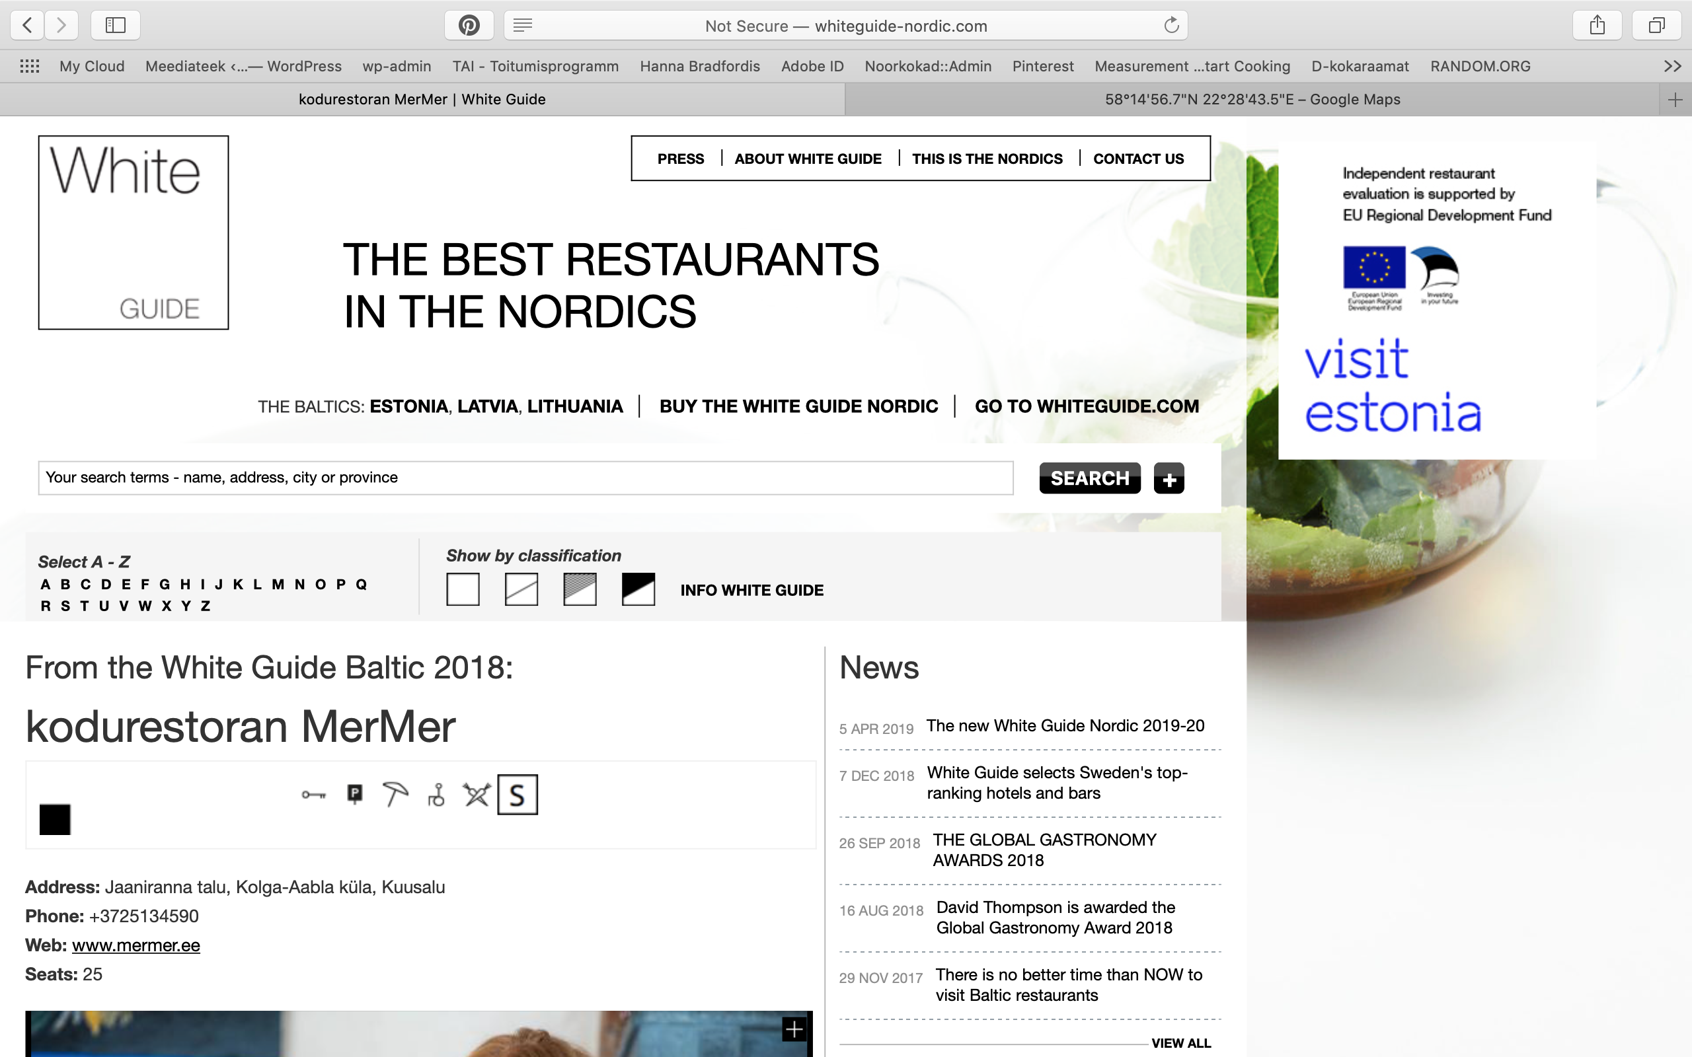Click the page reload icon
This screenshot has width=1692, height=1057.
tap(1171, 26)
